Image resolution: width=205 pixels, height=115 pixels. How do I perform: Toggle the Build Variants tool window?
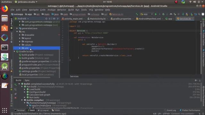tap(12, 83)
